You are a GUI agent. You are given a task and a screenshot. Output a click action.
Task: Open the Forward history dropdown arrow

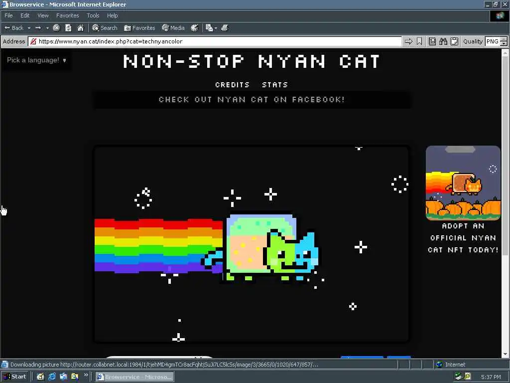pos(47,28)
